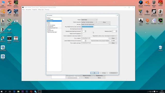Enable the Режим низкой задержки checkbox
Image resolution: width=165 pixels, height=93 pixels.
(x=82, y=34)
